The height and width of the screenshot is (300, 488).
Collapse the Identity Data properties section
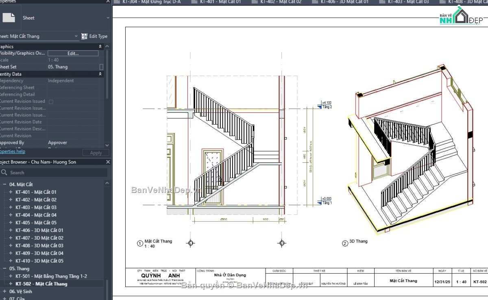click(x=100, y=74)
